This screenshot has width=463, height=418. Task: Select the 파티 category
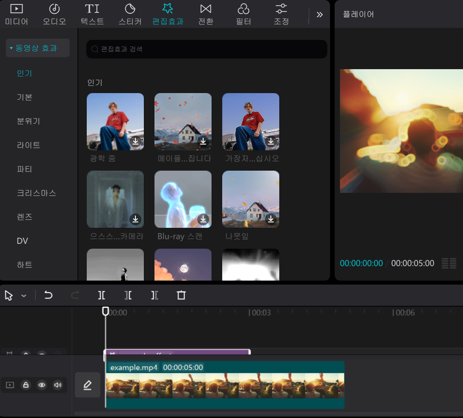(24, 169)
